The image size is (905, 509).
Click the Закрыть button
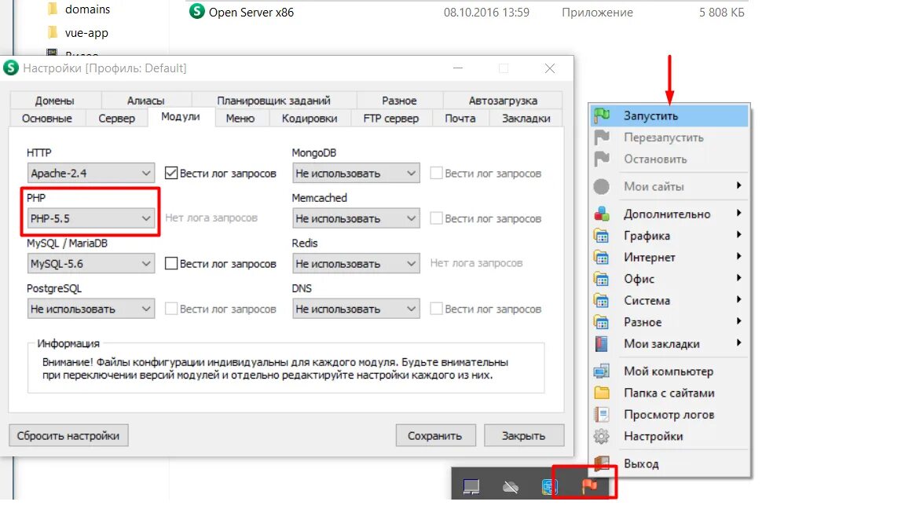523,436
